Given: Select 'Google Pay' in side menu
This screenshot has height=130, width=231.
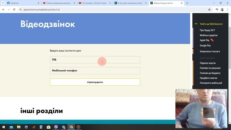Looking at the screenshot, I should tap(205, 45).
